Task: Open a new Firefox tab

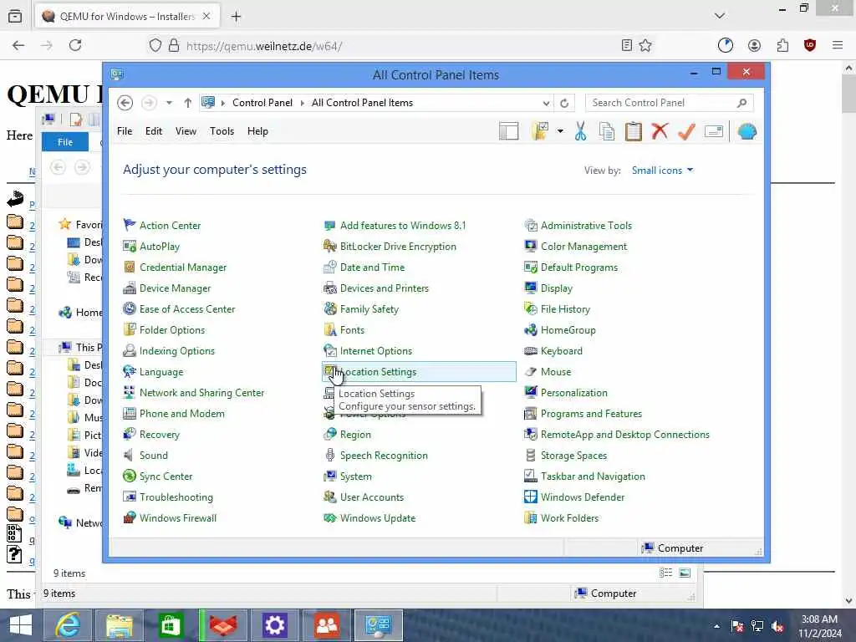Action: coord(236,17)
